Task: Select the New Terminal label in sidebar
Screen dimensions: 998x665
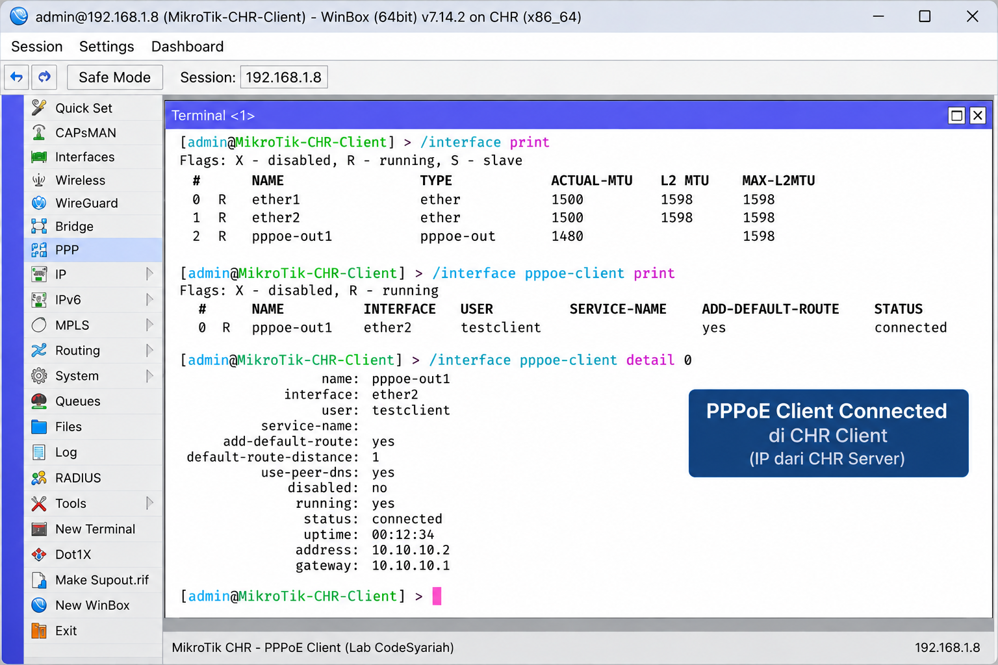Action: [x=96, y=529]
